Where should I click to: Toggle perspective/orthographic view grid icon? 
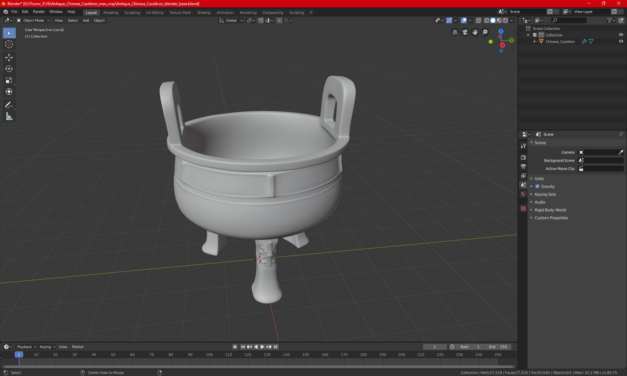click(455, 32)
